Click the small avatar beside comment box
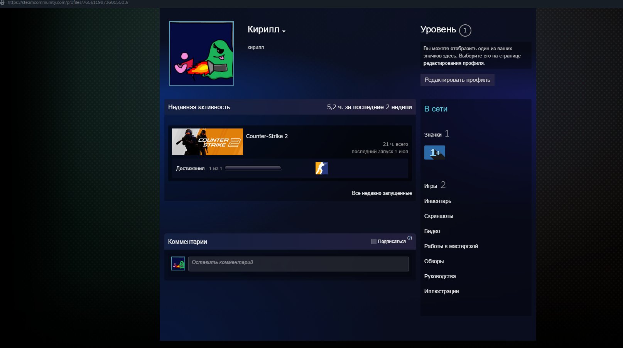Viewport: 623px width, 348px height. [x=178, y=264]
